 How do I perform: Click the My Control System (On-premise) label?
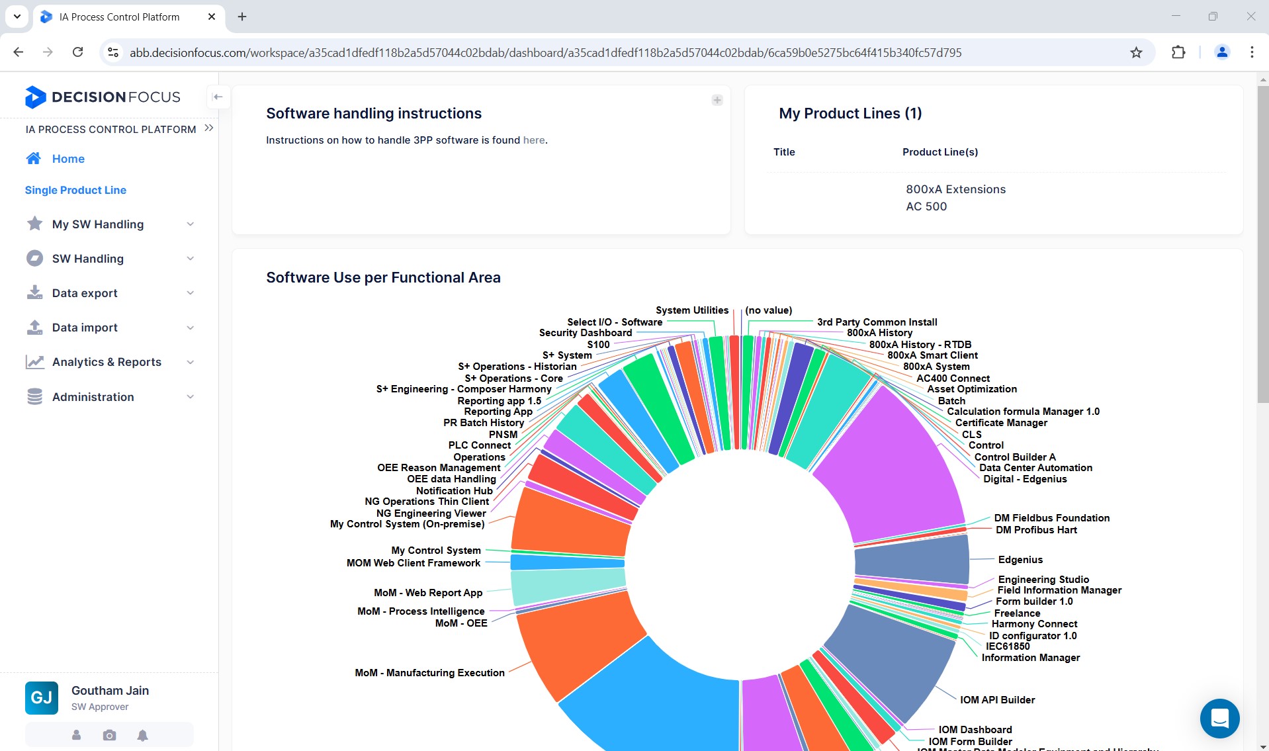coord(407,524)
